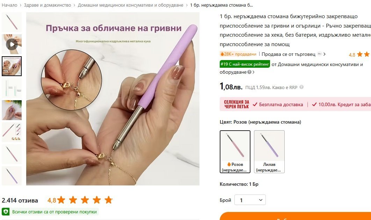Viewport: 371px width, 220px height.
Task: Expand the top-rating category chevron
Action: 253,72
